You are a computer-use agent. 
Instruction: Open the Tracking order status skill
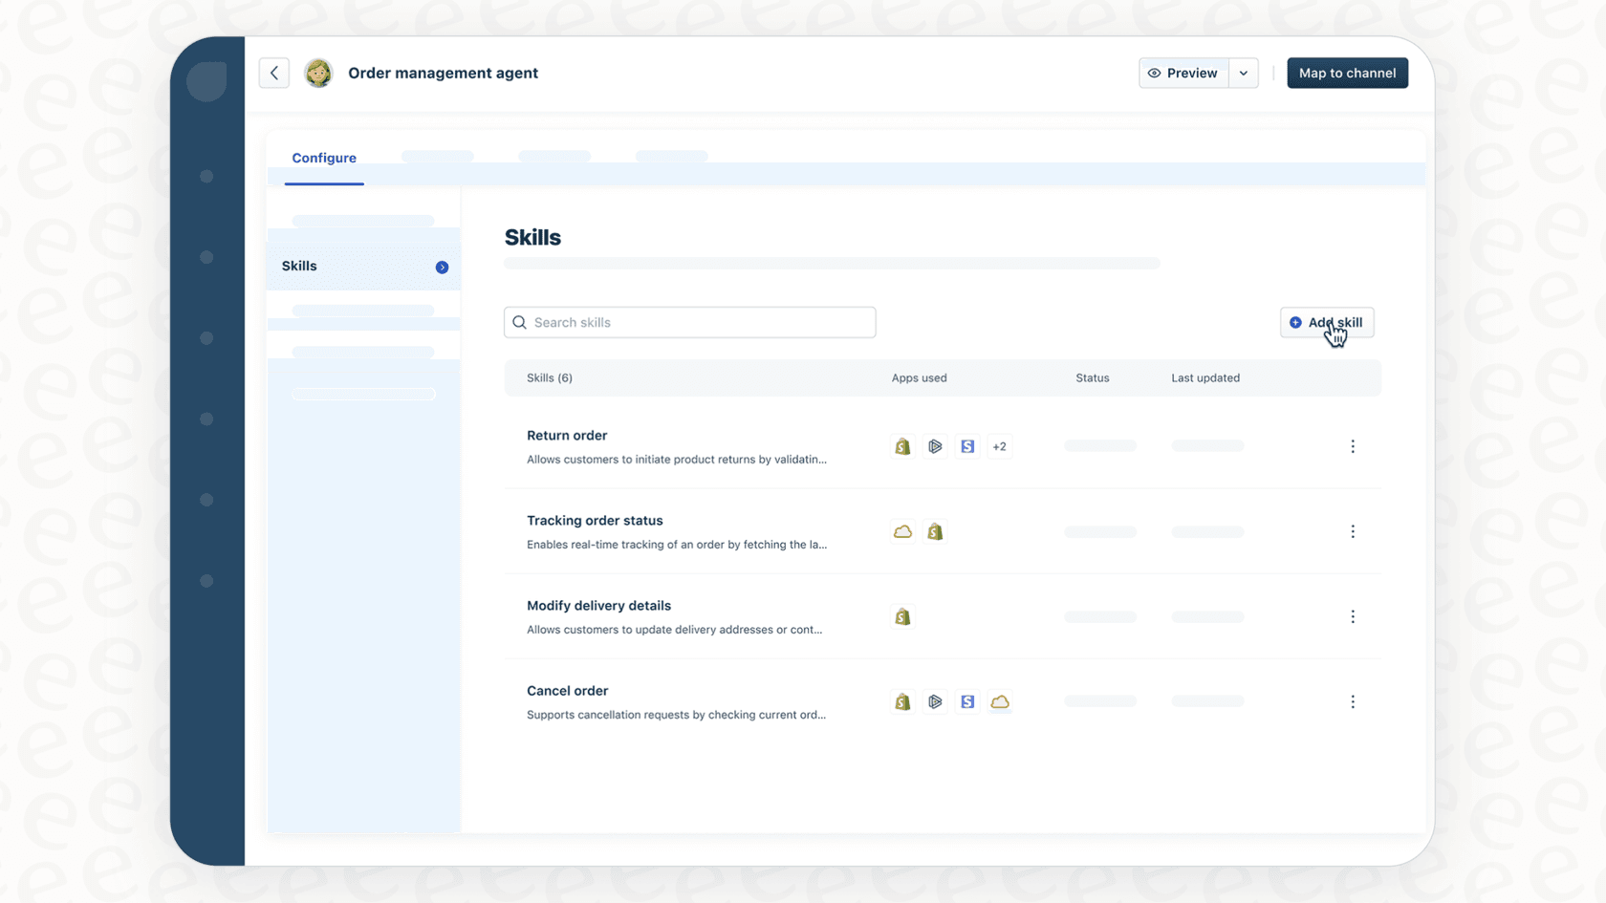595,520
